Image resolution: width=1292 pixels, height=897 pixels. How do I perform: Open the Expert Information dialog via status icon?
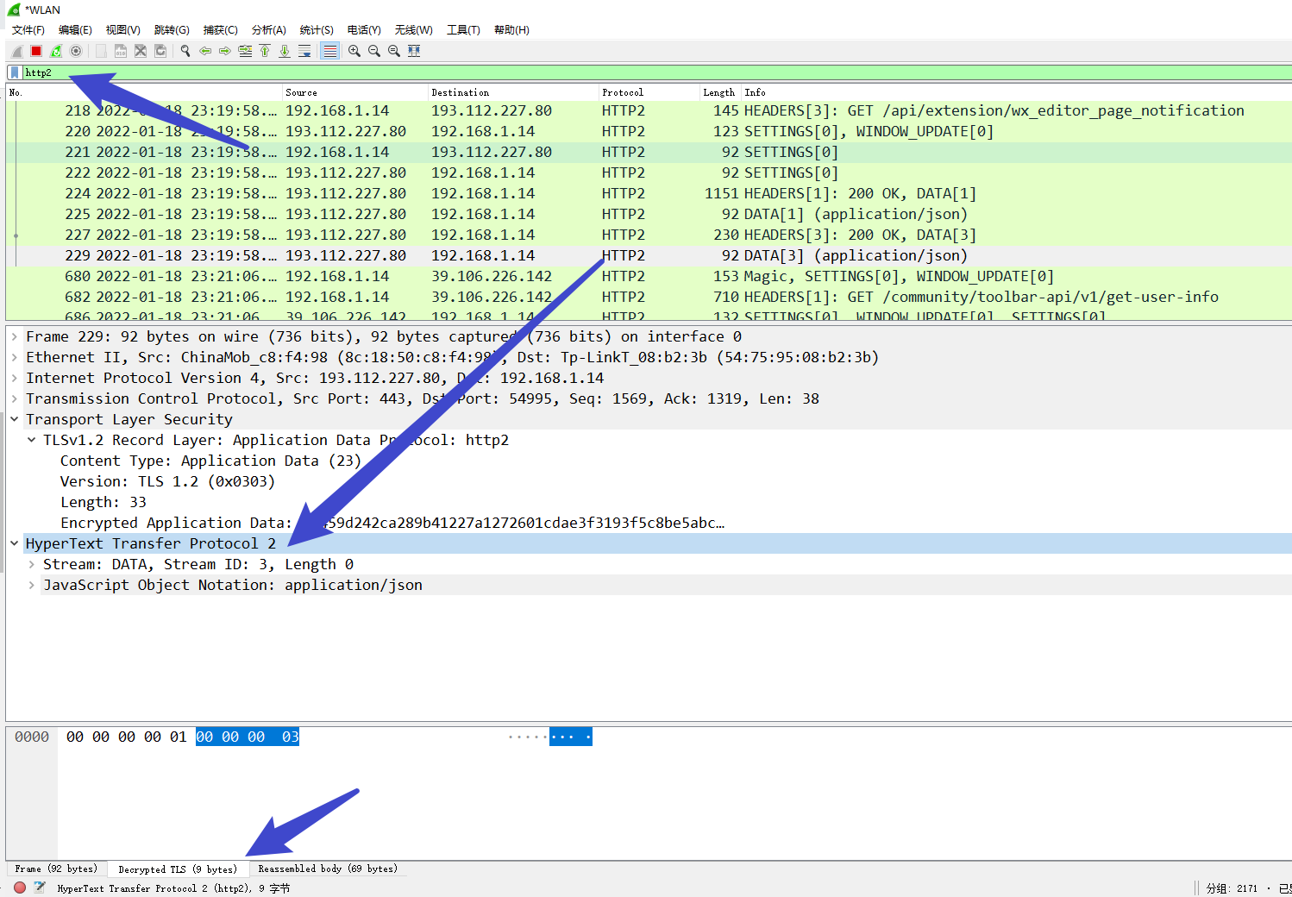[17, 888]
